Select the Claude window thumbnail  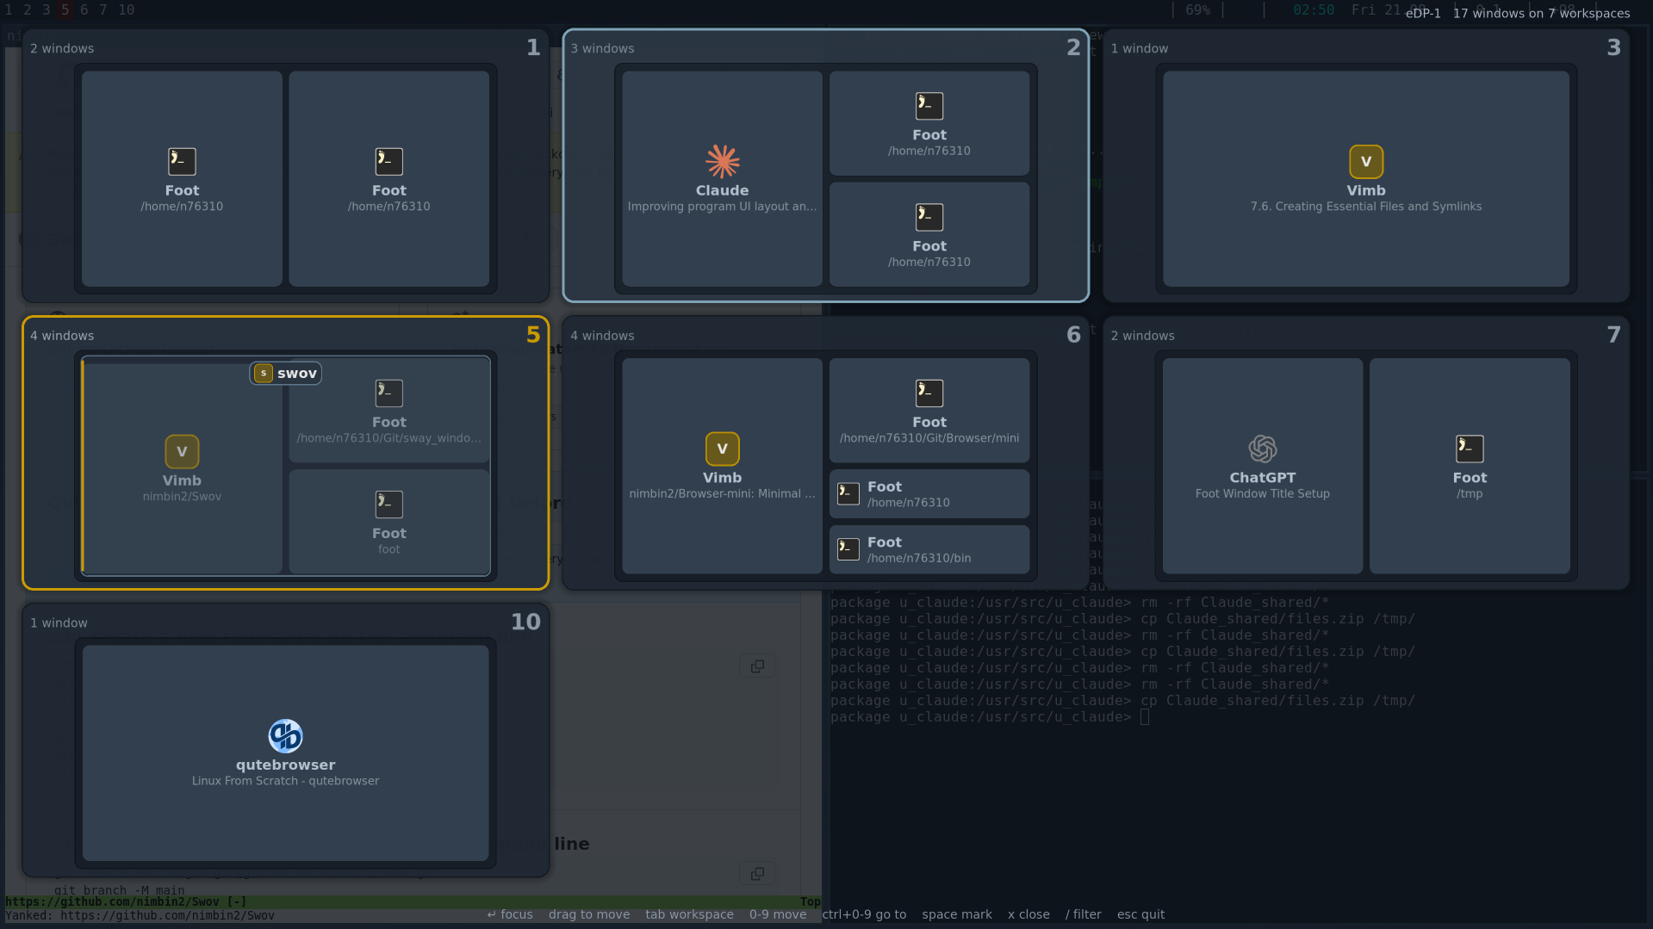pyautogui.click(x=722, y=179)
